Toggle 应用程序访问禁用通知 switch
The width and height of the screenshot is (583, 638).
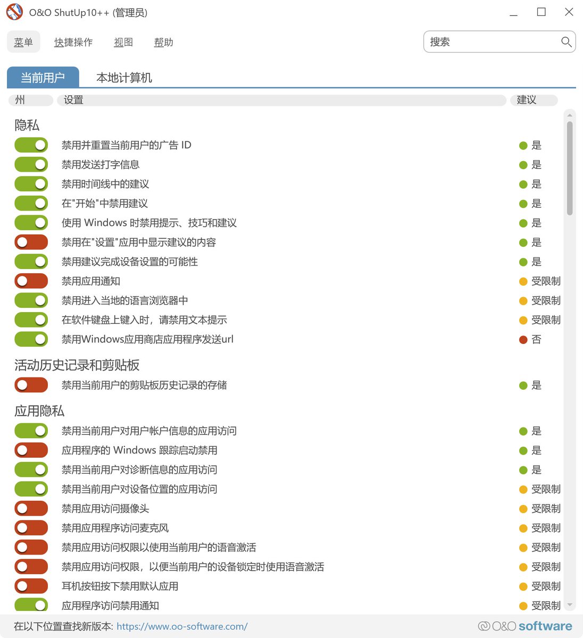[x=31, y=605]
